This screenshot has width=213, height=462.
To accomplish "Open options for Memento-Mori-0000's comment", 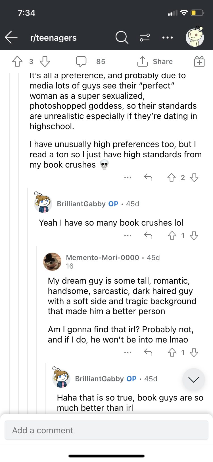I will click(128, 353).
